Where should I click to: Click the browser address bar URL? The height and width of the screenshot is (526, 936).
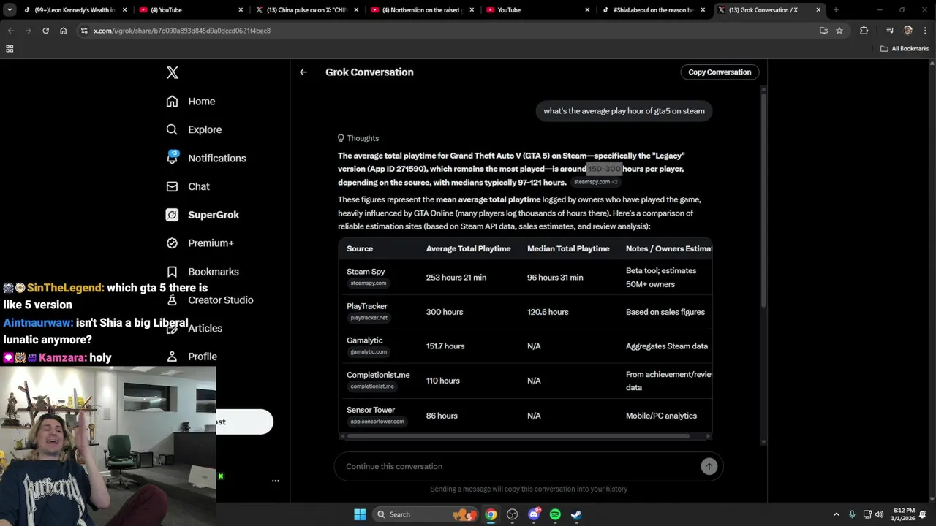click(x=182, y=31)
